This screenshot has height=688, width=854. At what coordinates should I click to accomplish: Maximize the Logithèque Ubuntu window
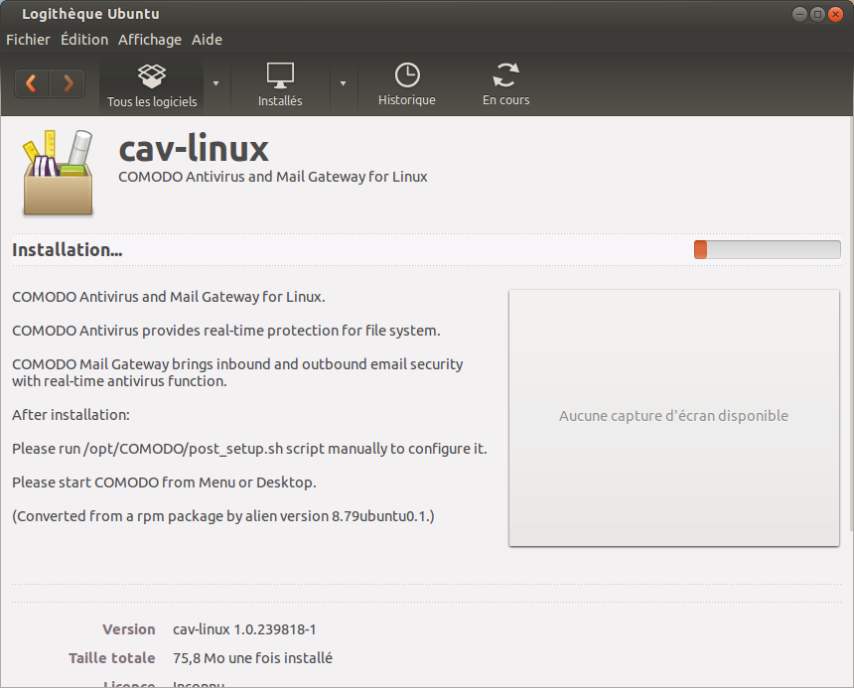817,15
